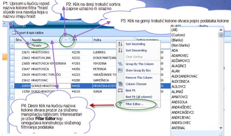
Task: Click the Sort Descending Z-A icon
Action: [120, 50]
